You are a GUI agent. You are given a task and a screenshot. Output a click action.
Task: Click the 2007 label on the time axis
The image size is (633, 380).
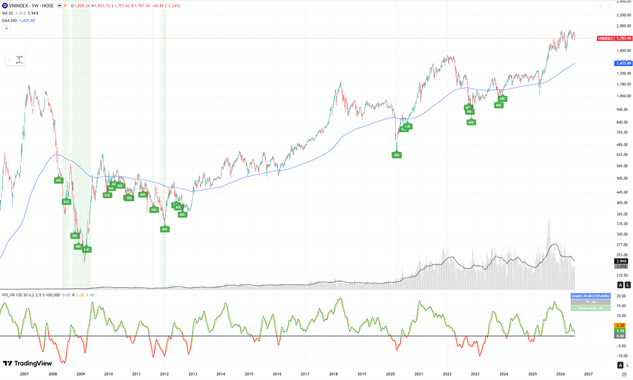24,374
